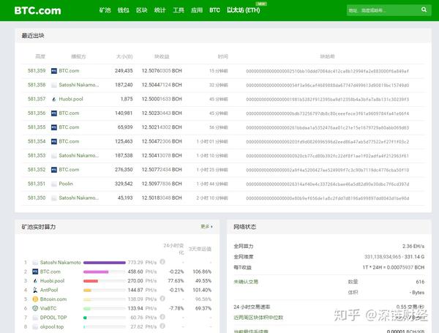The width and height of the screenshot is (439, 333).
Task: Click pool icon in block 581,350 row
Action: click(54, 198)
